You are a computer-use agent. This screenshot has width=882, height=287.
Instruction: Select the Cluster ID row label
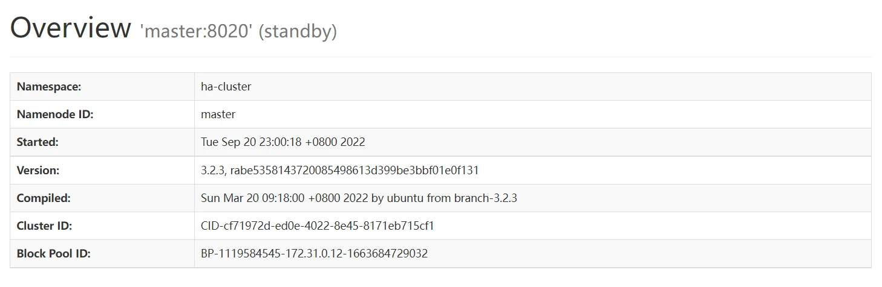pos(44,226)
